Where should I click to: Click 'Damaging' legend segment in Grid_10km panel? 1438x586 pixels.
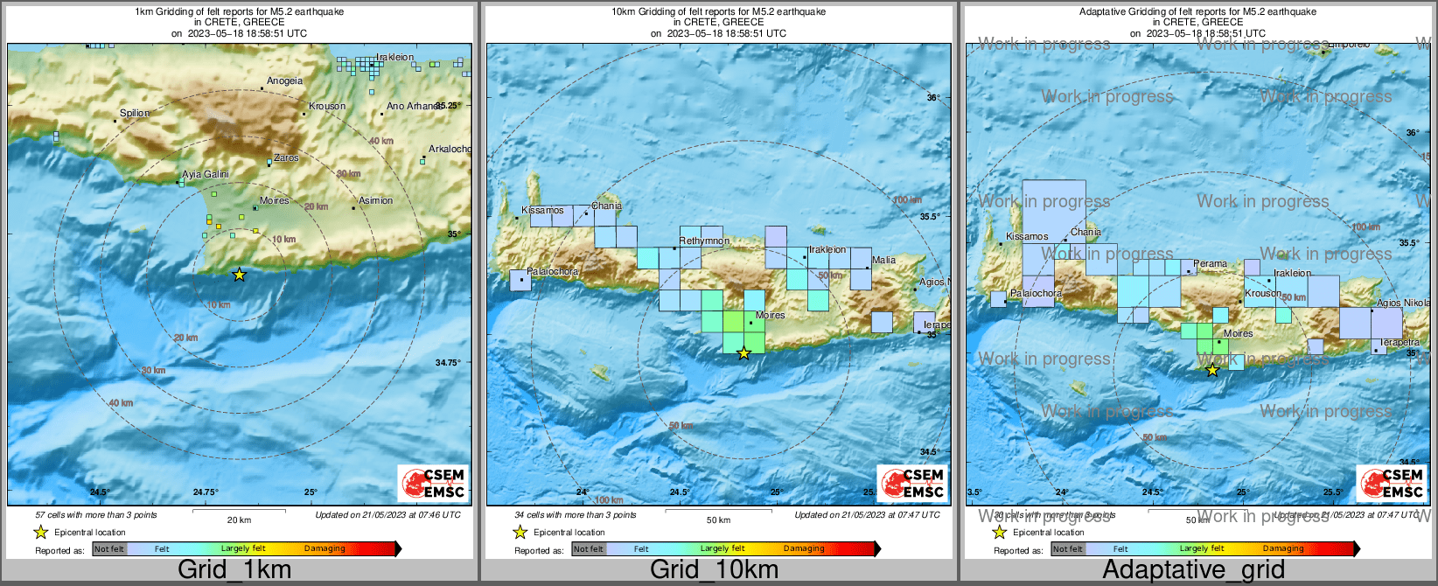(x=804, y=549)
